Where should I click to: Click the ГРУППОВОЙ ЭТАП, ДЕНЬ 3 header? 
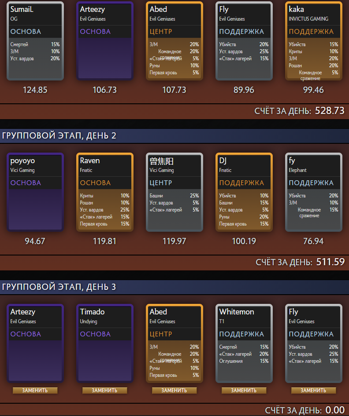59,287
